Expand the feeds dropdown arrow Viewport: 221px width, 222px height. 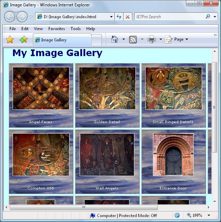pyautogui.click(x=142, y=39)
